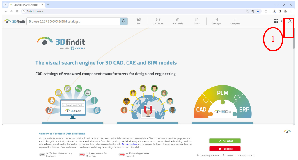Click 'CAD catalogs of renowned component manufacturers' text
Viewport: 298px width, 160px height.
coord(105,74)
